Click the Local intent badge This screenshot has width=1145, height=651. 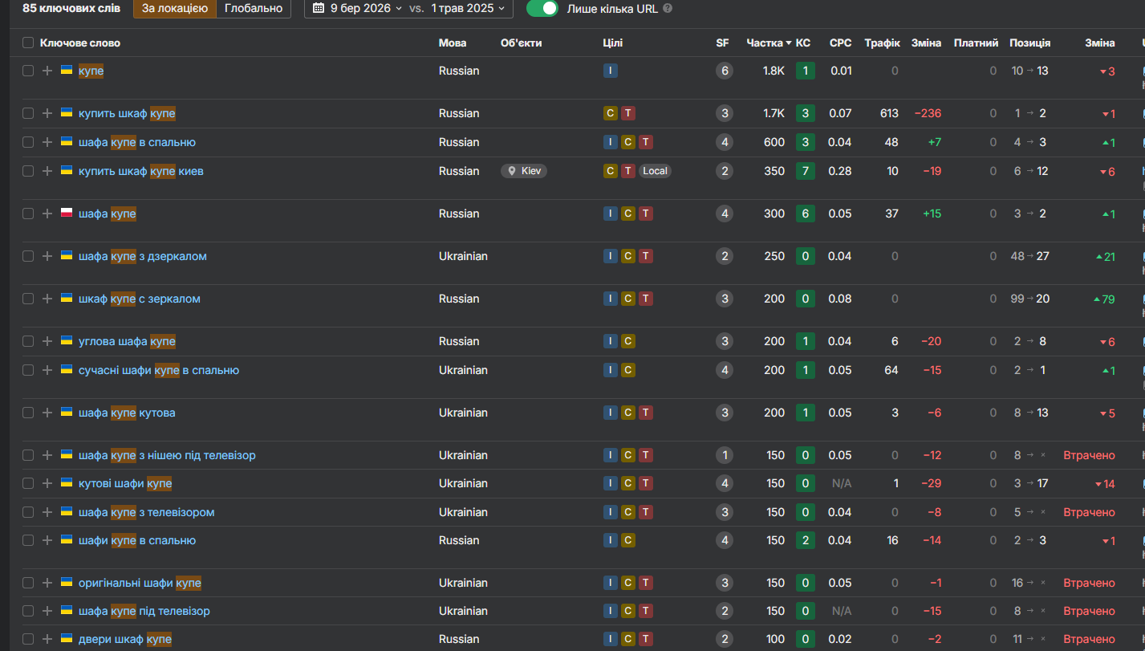pos(655,171)
